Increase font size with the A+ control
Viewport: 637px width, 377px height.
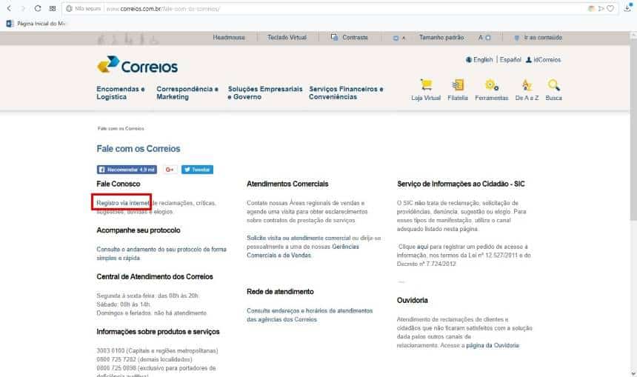tap(484, 37)
